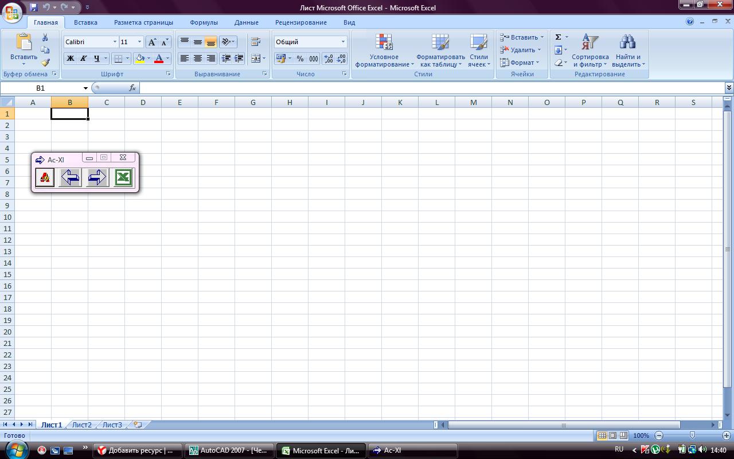Toggle italic formatting (К)

point(83,59)
